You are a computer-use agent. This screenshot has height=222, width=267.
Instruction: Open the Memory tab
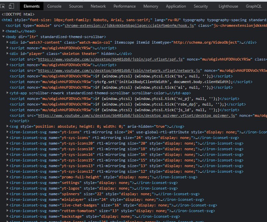tap(151, 6)
